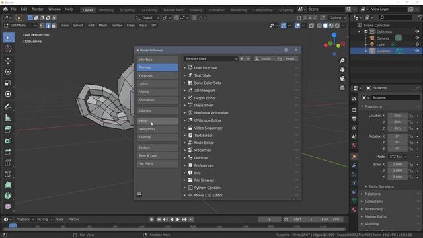Click blue Z axis on navigation gizmo
The height and width of the screenshot is (238, 423).
[x=334, y=35]
